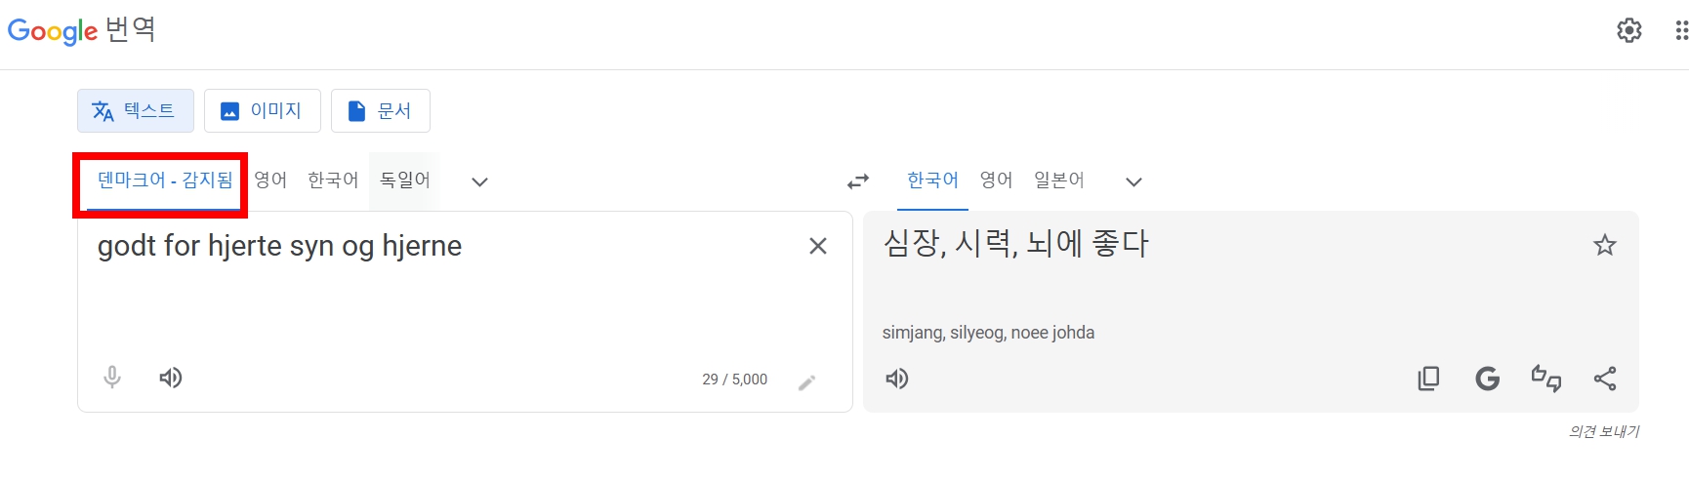Select 독일어 as source language
1689x480 pixels.
[x=405, y=180]
